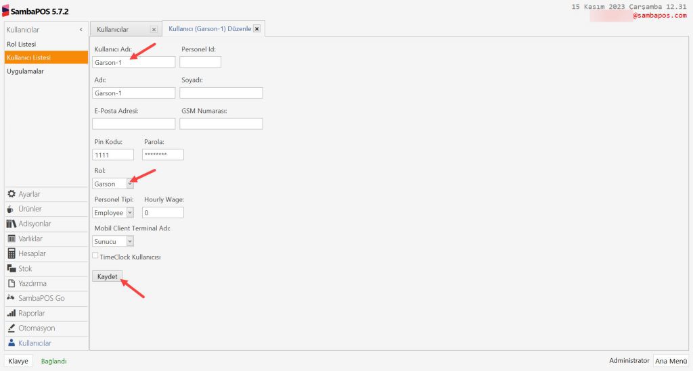Enable the TimeClock Kullanıcısı checkbox

[95, 255]
